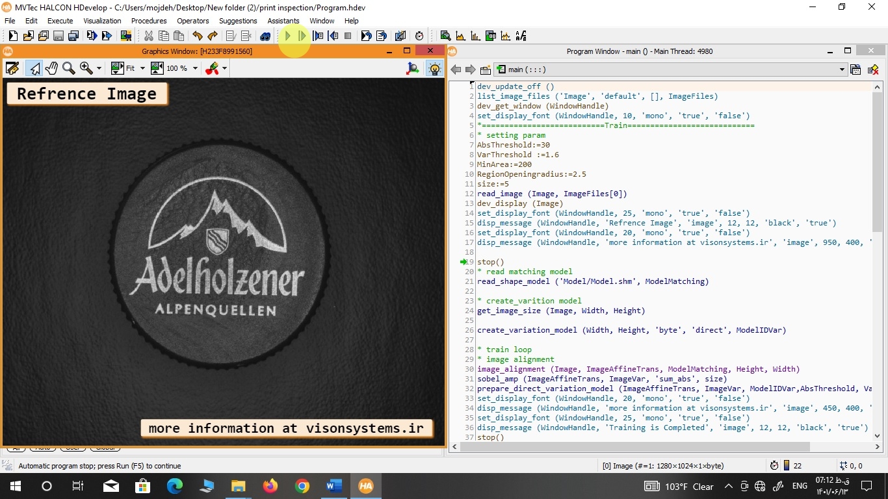Click the Forward arrow in Program Window
Image resolution: width=888 pixels, height=499 pixels.
coord(471,70)
